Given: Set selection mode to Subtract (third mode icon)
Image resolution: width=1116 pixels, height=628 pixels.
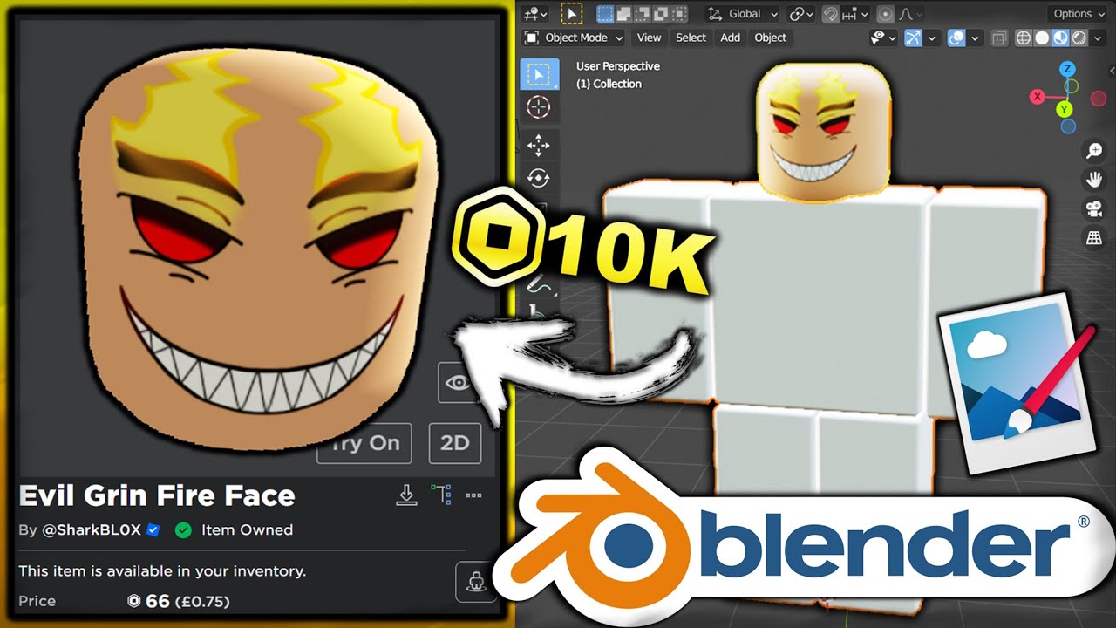Looking at the screenshot, I should coord(643,14).
